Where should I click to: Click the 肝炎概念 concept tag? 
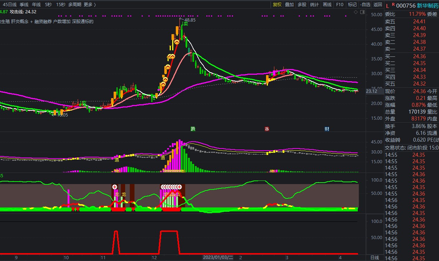pyautogui.click(x=20, y=22)
